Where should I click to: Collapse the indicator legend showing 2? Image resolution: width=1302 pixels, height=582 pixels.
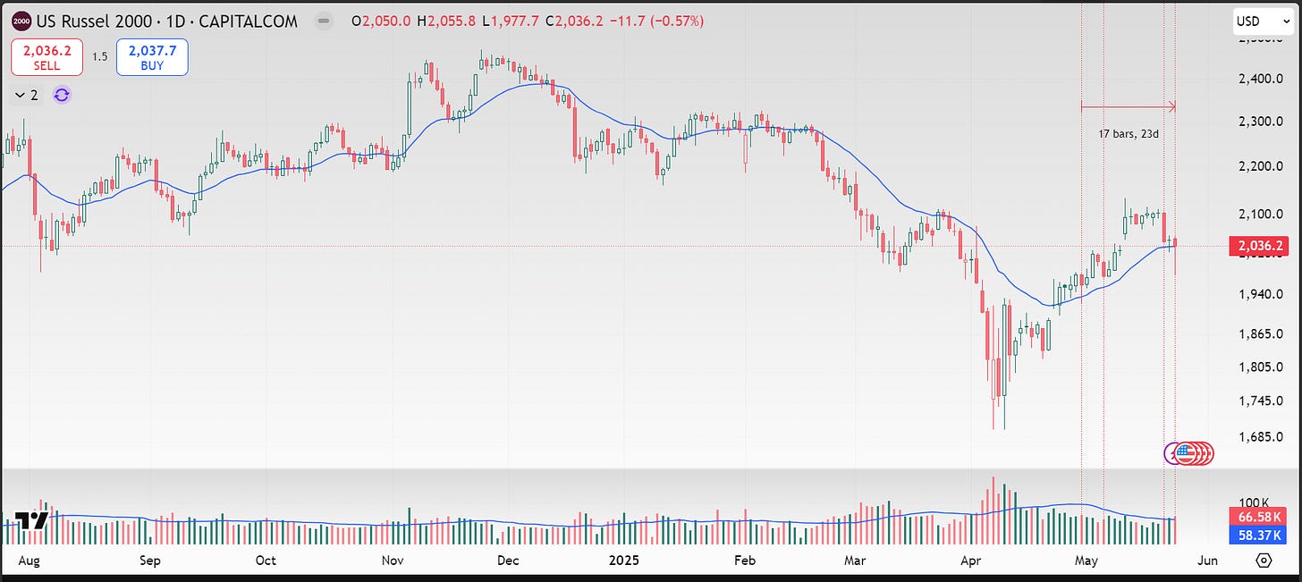pos(25,95)
